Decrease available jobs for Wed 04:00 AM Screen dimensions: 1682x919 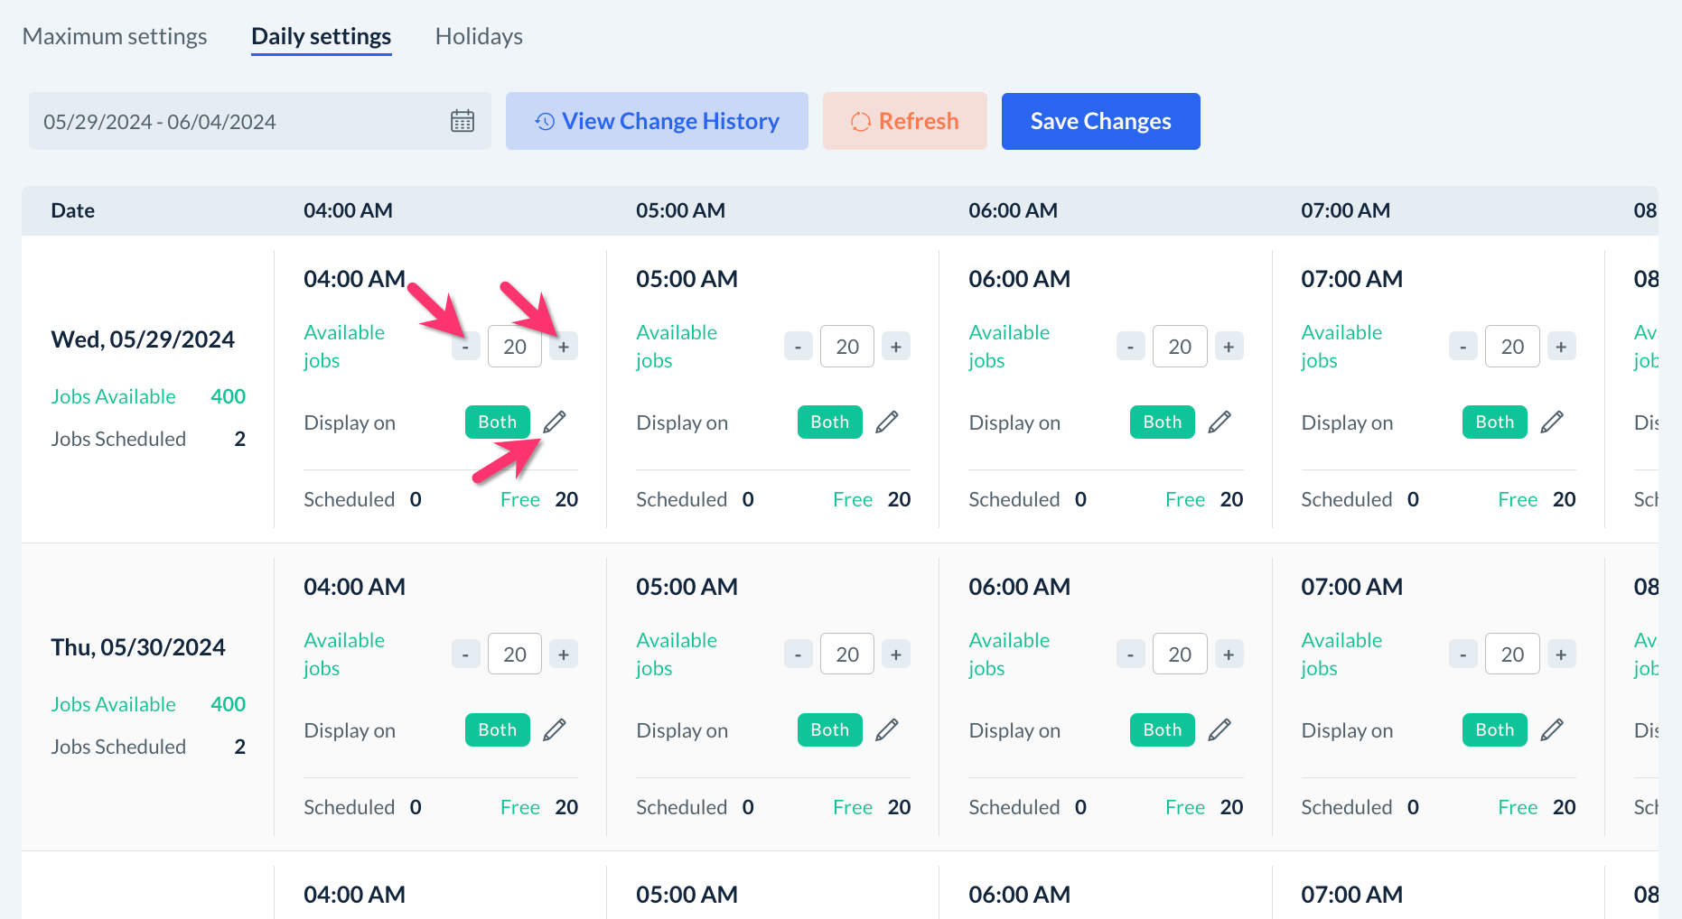click(465, 347)
